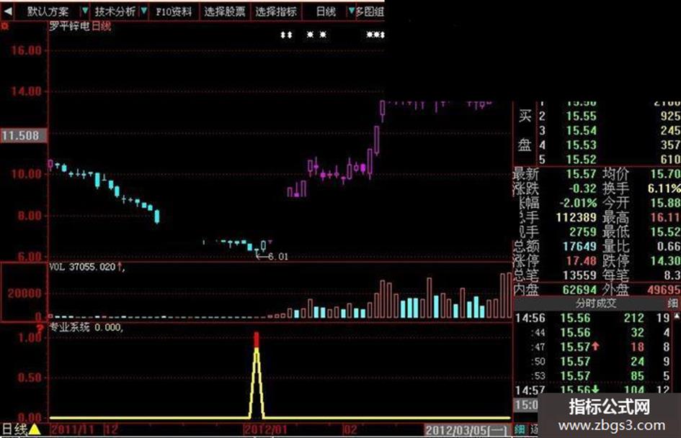Click the tallest volume bar at far right
The image size is (681, 438).
pyautogui.click(x=509, y=296)
